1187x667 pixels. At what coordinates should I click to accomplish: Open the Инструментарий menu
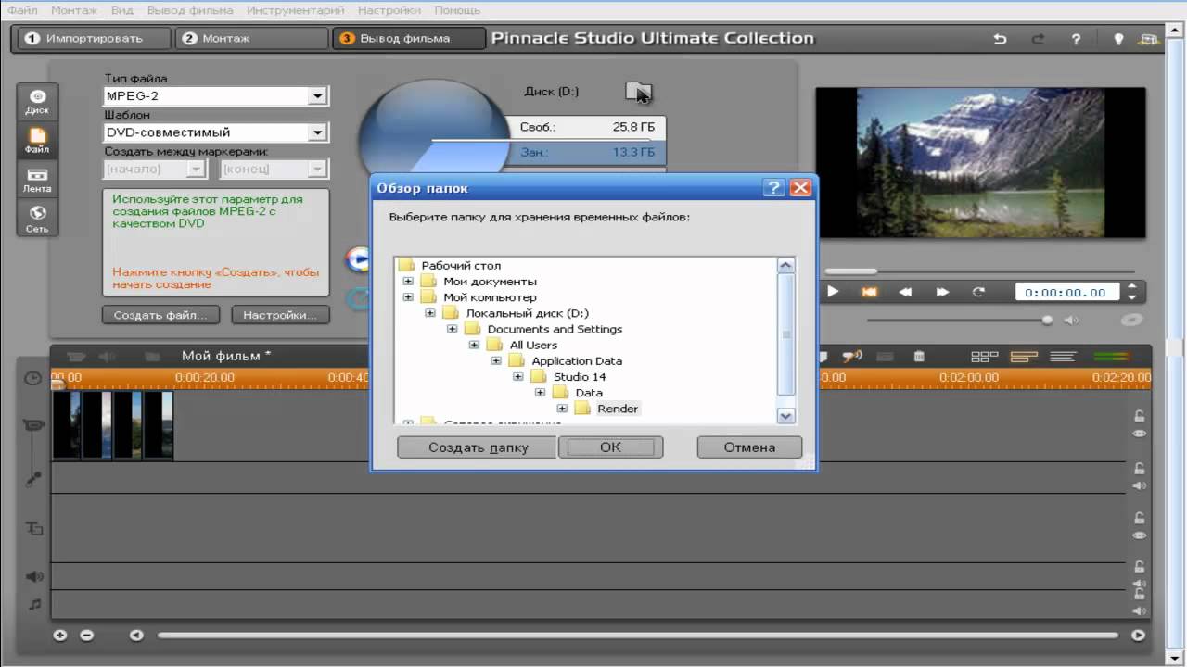click(x=296, y=10)
